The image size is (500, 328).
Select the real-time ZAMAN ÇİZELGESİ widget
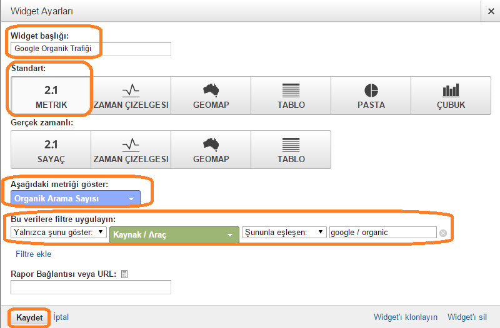pos(131,150)
